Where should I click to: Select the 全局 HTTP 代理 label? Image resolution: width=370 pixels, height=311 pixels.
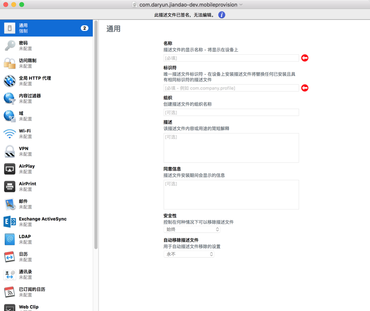pyautogui.click(x=35, y=78)
